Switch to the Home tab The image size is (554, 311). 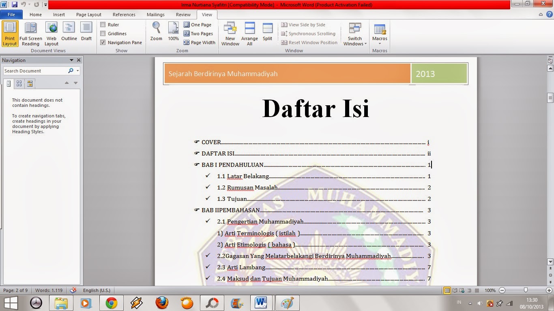36,15
